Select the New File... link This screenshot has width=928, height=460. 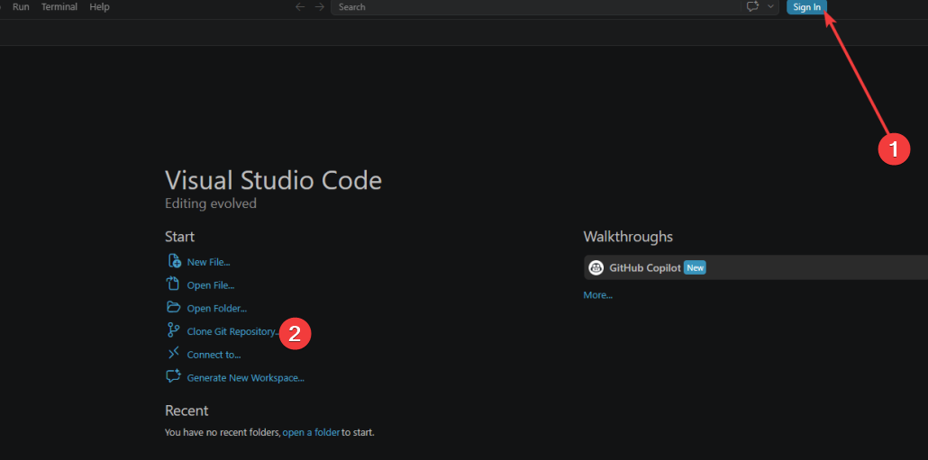point(208,263)
